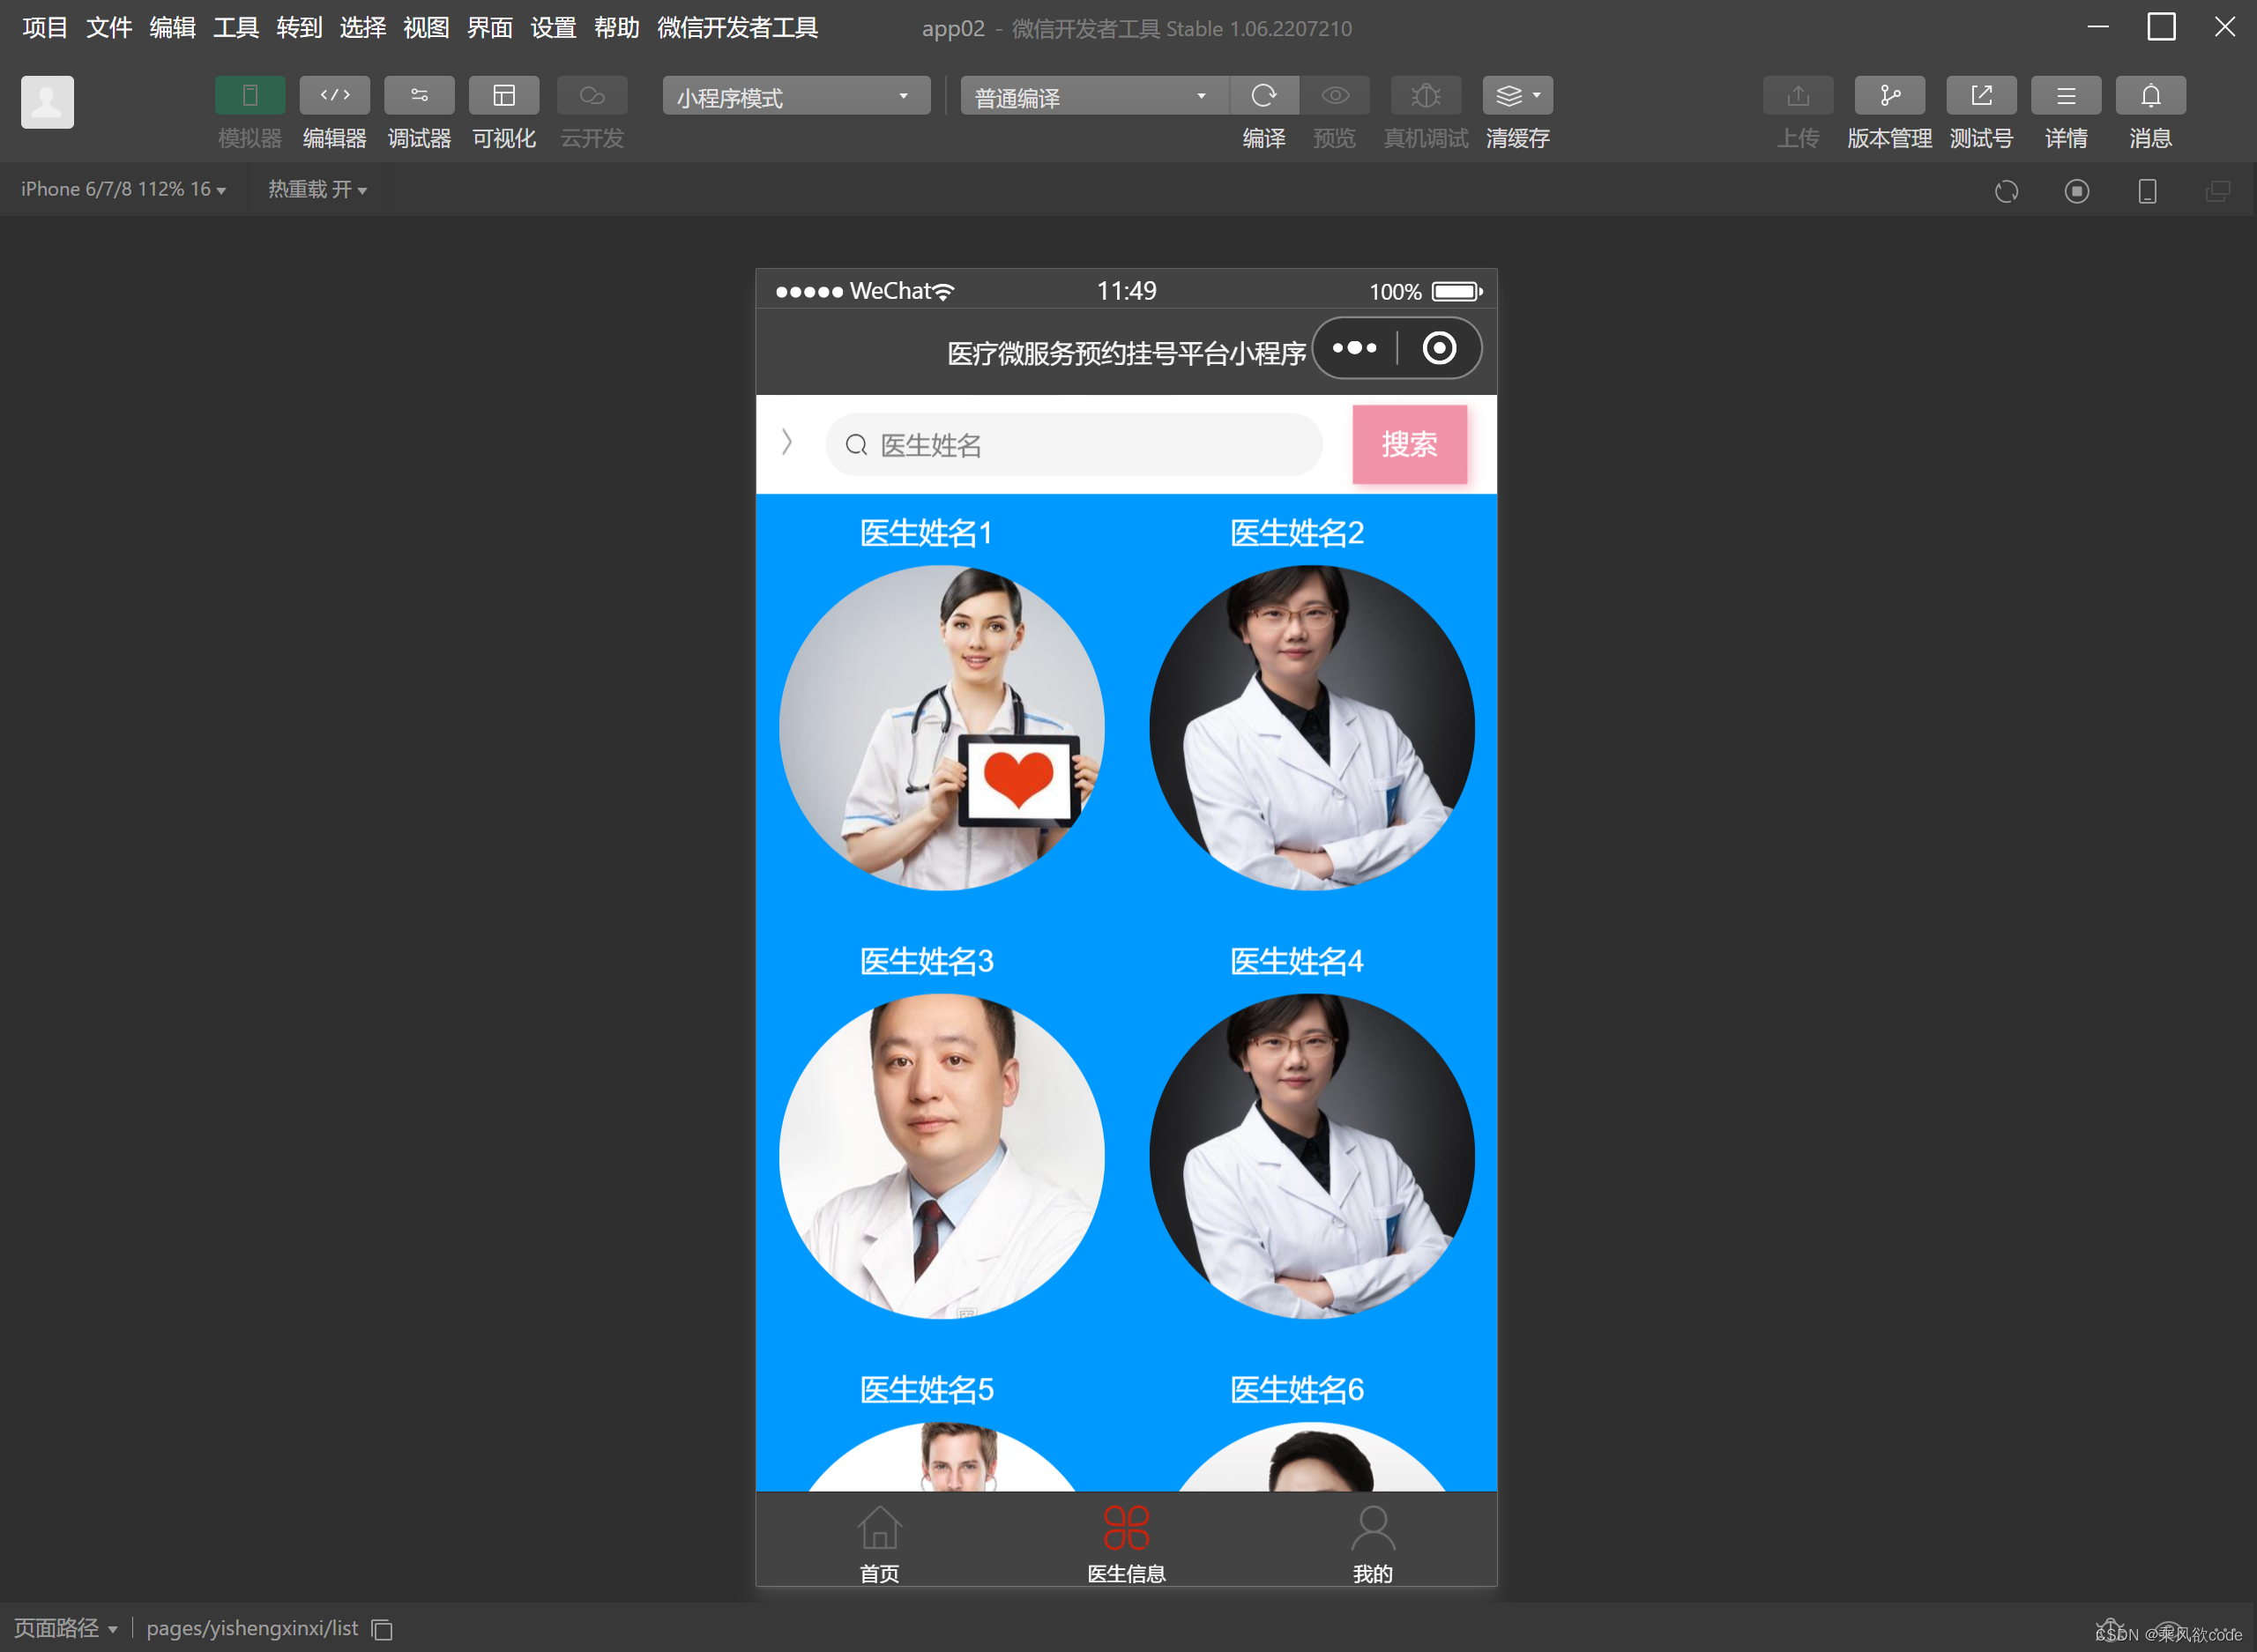The height and width of the screenshot is (1652, 2257).
Task: Open the iPhone 6/7/8 device dropdown
Action: [123, 189]
